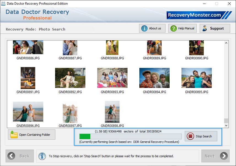Click the Support person icon
This screenshot has width=236, height=166.
[205, 28]
